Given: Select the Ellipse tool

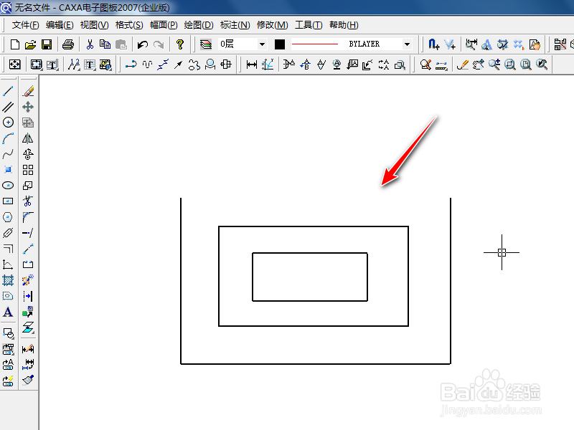Looking at the screenshot, I should (8, 186).
